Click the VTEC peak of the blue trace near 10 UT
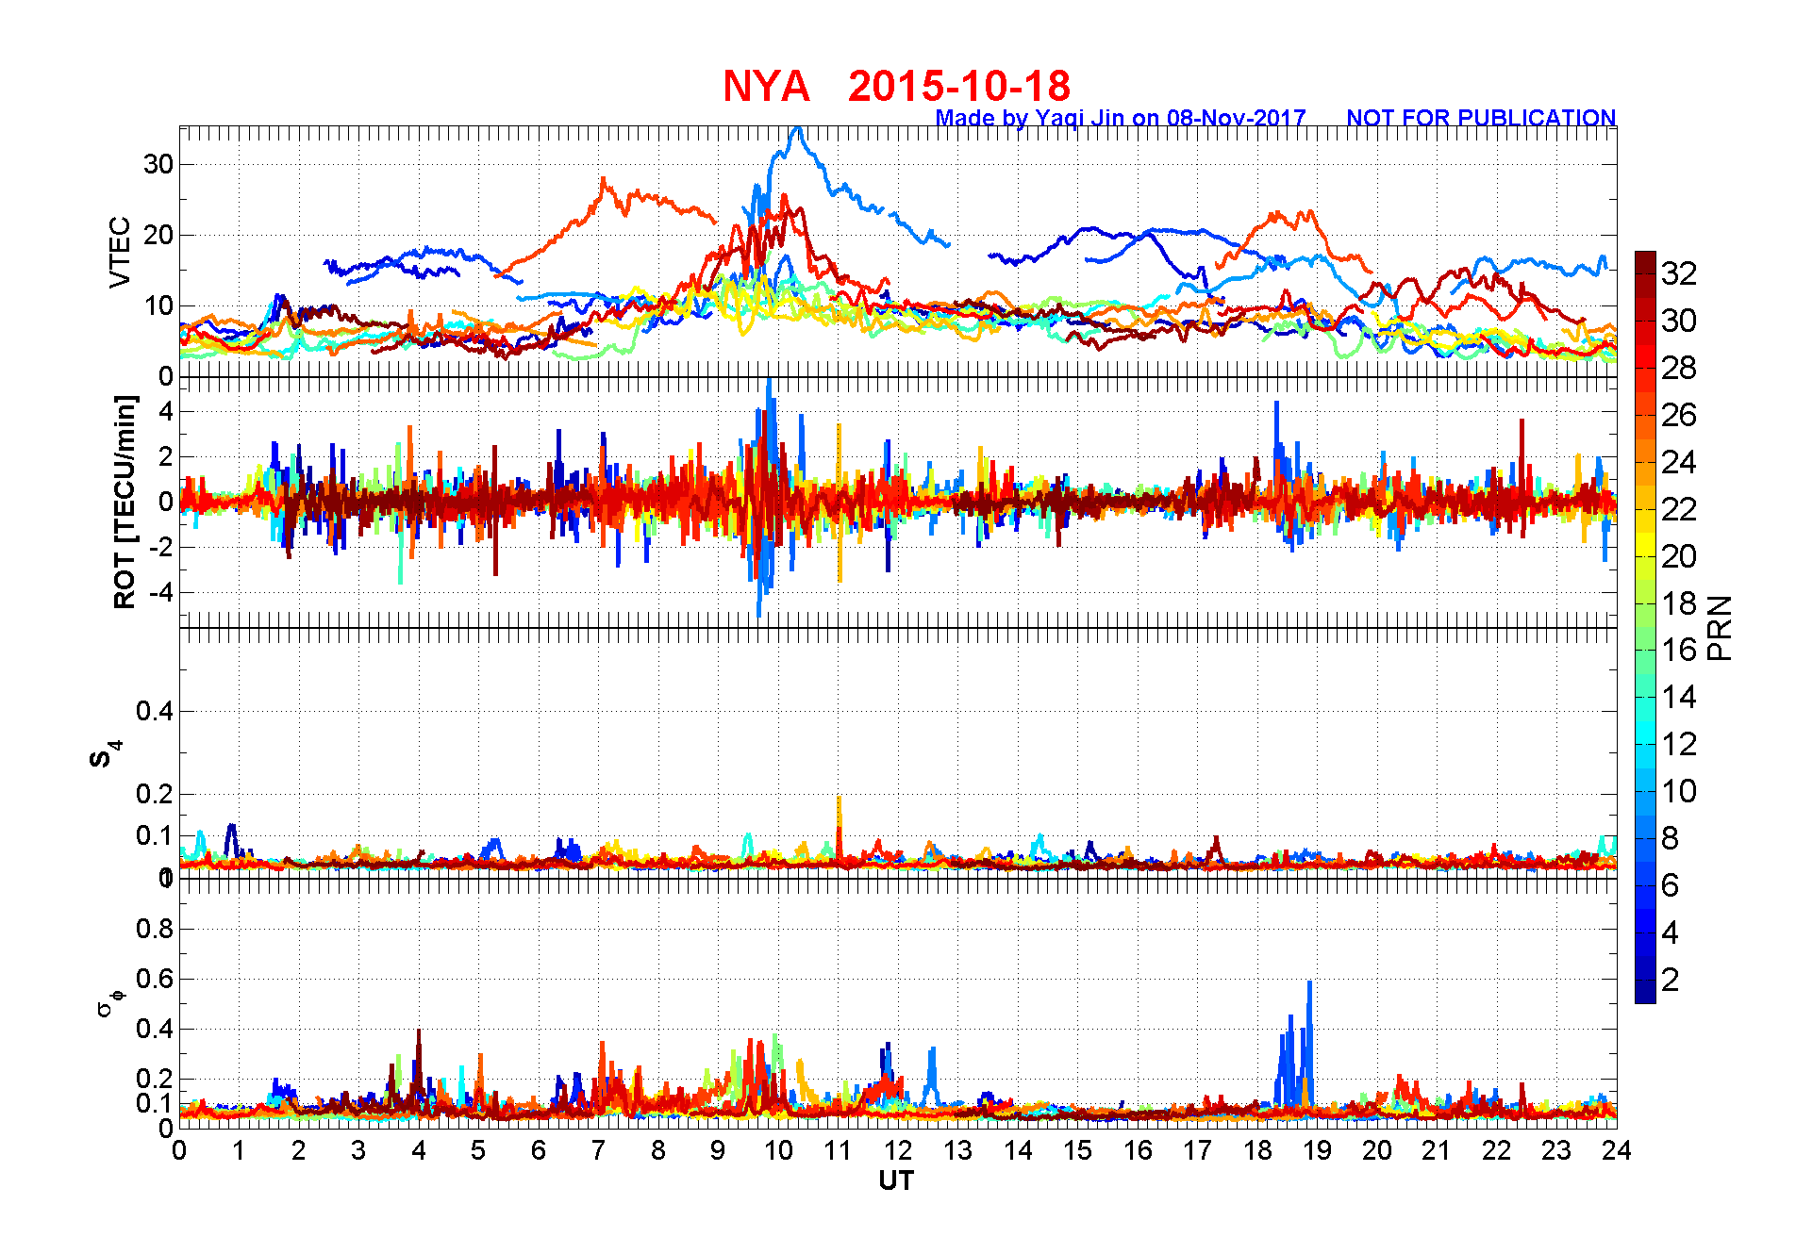Viewport: 1796px width, 1254px height. (x=798, y=130)
